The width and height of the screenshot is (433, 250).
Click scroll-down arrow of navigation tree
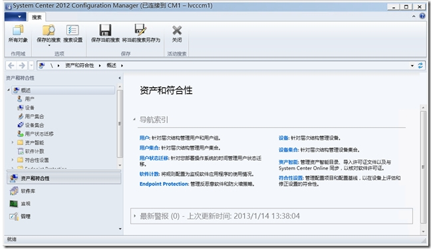click(x=120, y=166)
